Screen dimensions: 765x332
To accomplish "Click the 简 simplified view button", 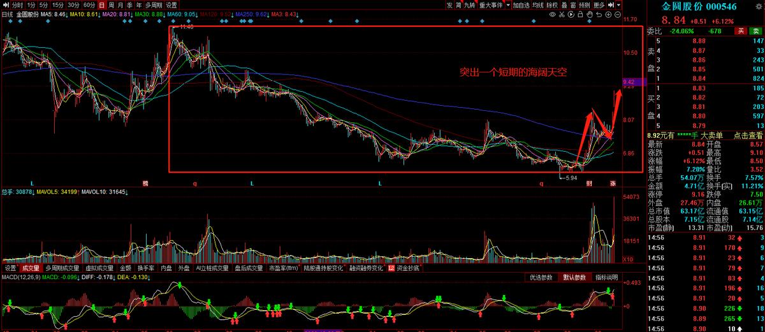I will 458,5.
